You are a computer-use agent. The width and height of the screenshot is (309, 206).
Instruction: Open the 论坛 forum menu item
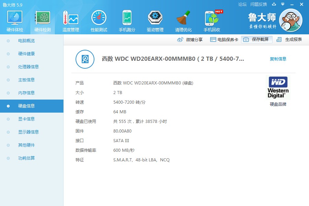(243, 3)
